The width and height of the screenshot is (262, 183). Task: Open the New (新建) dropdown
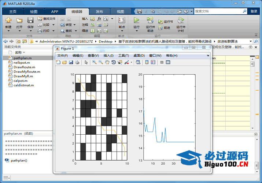[x=8, y=27]
